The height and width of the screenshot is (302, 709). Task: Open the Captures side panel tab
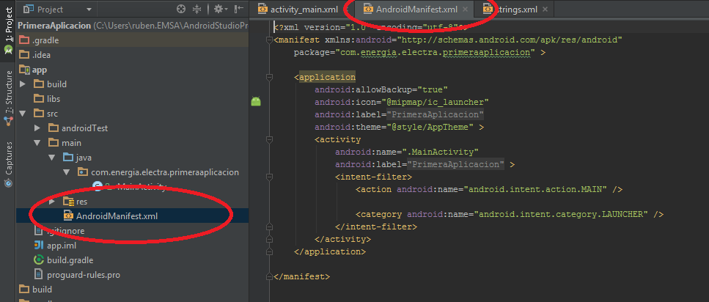pos(8,158)
